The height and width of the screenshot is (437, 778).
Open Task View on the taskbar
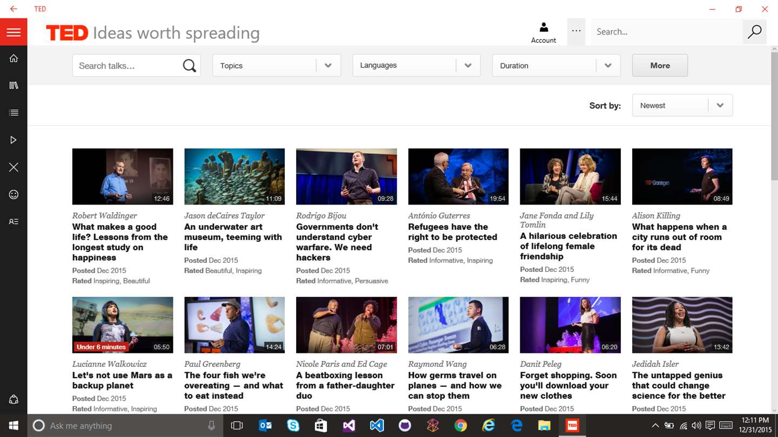click(x=237, y=426)
